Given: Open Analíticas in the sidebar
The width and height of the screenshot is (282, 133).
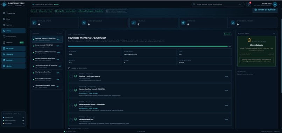Looking at the screenshot, I should pyautogui.click(x=13, y=54).
